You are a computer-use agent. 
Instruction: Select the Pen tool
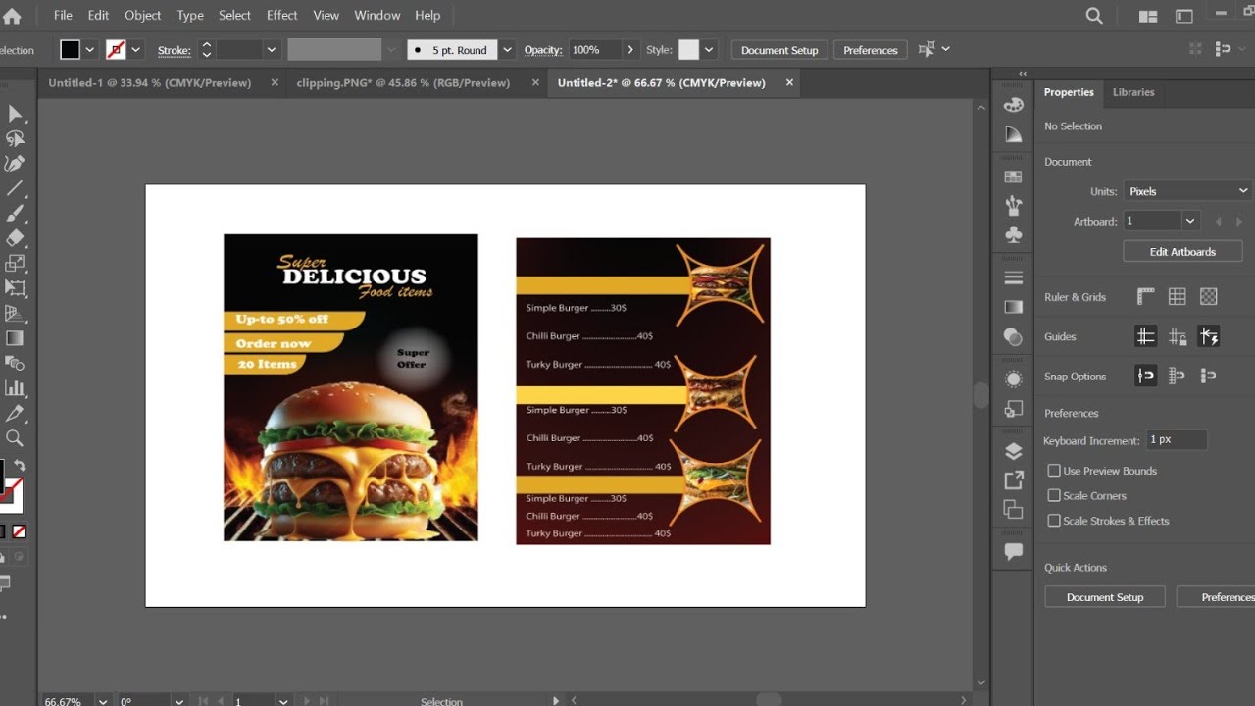coord(15,164)
